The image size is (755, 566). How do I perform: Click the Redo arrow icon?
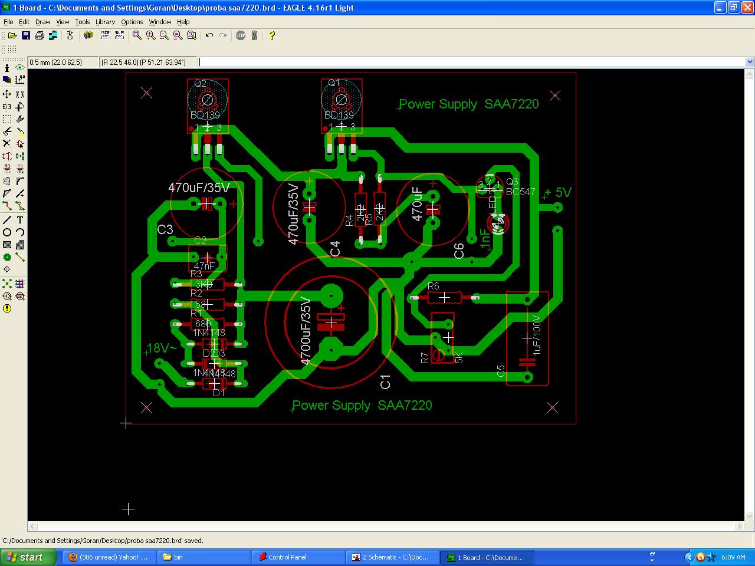click(x=222, y=35)
